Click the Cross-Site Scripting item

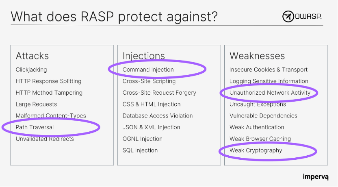coord(149,81)
